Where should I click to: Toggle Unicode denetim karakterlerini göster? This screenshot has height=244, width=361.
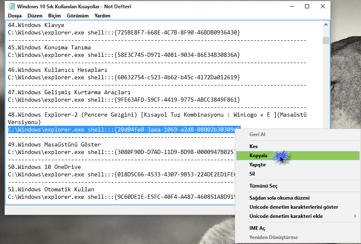298,207
